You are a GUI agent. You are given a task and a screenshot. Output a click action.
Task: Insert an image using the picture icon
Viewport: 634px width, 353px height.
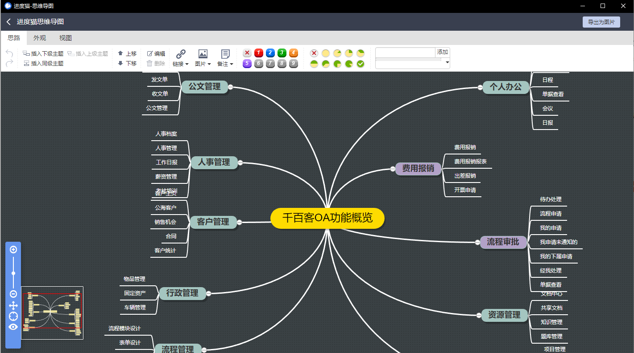[203, 54]
